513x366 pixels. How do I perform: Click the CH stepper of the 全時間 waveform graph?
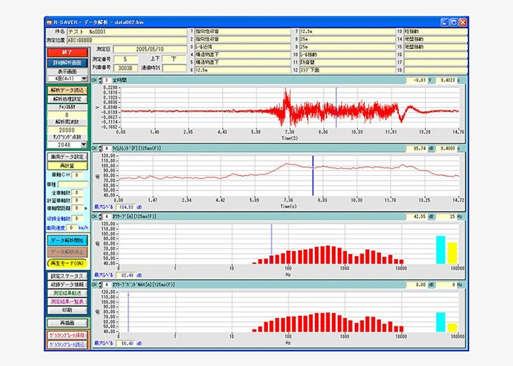[x=100, y=80]
